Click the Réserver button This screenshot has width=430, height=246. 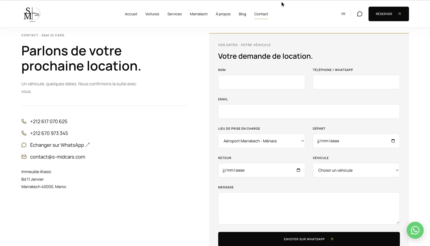[x=389, y=14]
